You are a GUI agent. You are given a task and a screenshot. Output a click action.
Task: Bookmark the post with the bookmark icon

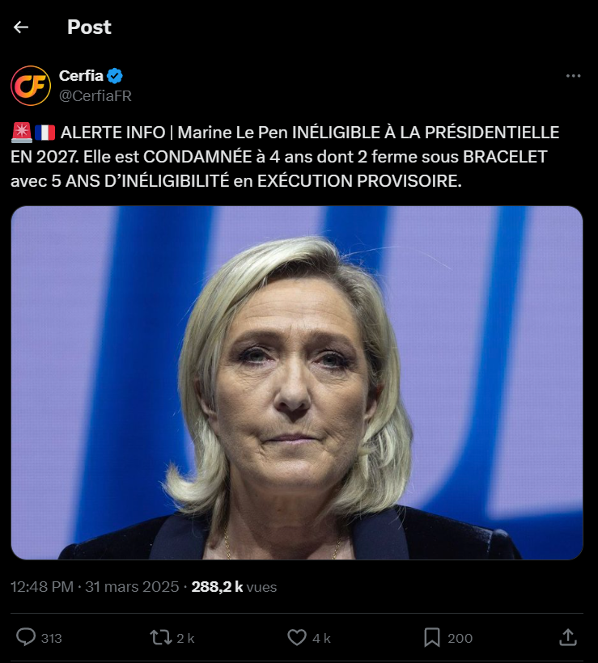click(x=432, y=637)
